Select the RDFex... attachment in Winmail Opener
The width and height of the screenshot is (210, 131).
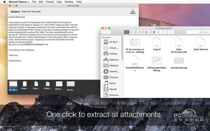pos(59,86)
